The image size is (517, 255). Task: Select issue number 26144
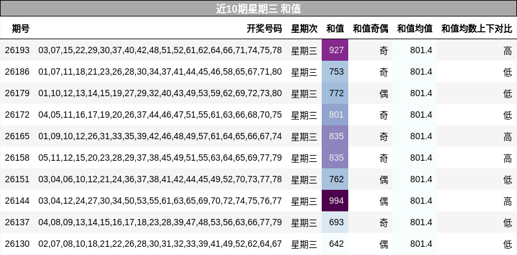17,201
